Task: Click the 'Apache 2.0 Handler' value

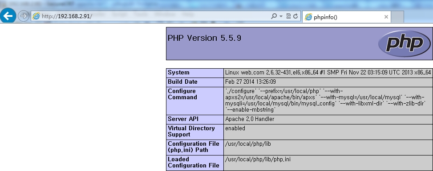Action: 250,119
